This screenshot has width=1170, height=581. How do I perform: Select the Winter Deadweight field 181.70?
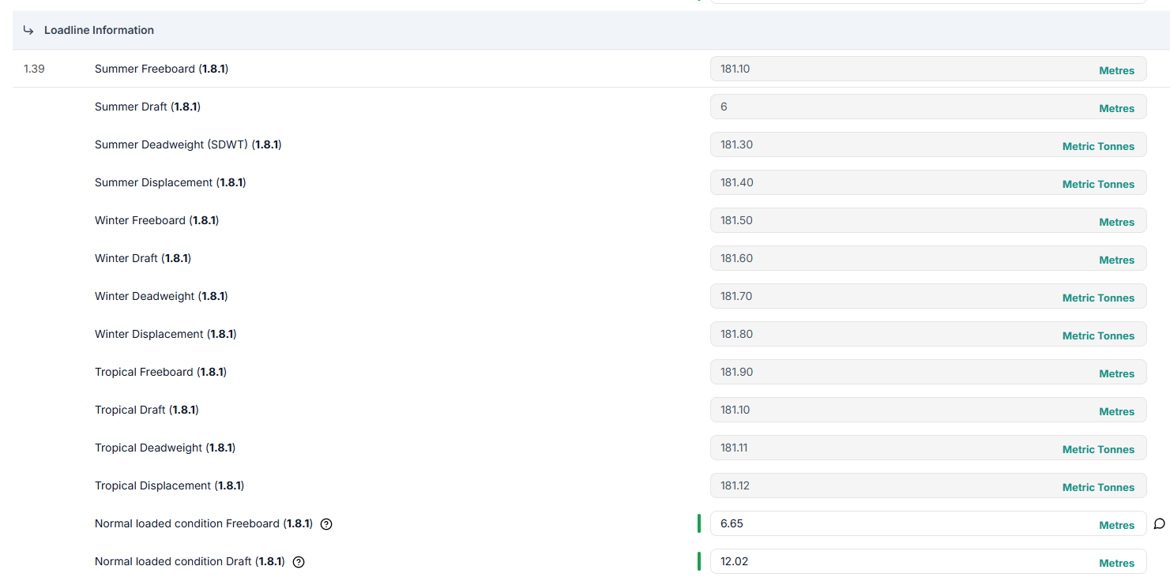coord(928,296)
